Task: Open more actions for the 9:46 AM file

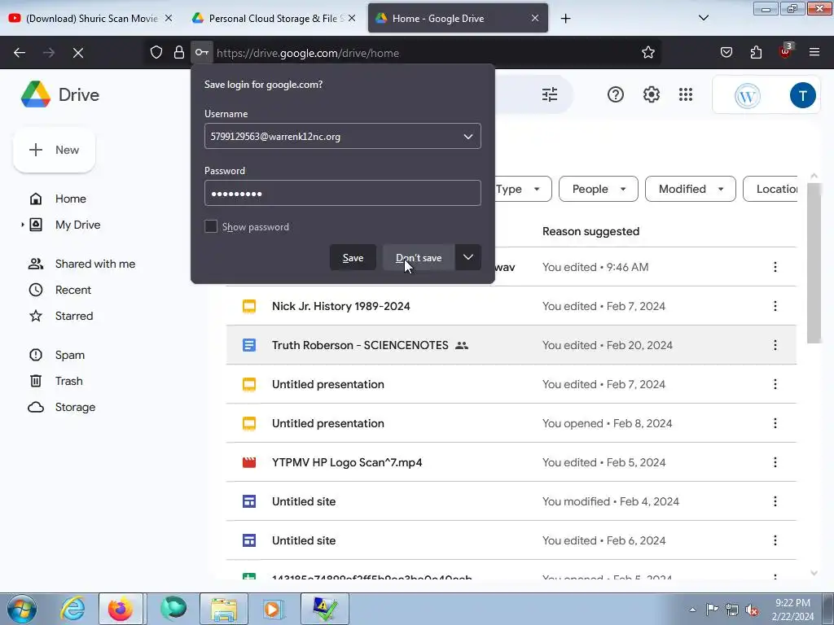Action: click(775, 267)
